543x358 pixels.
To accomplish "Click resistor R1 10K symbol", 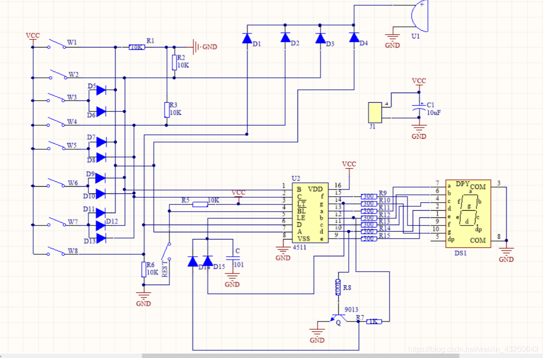I will tap(137, 47).
